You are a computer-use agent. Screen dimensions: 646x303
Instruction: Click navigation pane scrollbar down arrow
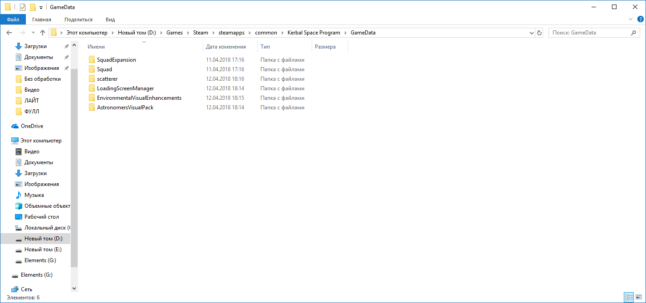pyautogui.click(x=74, y=288)
